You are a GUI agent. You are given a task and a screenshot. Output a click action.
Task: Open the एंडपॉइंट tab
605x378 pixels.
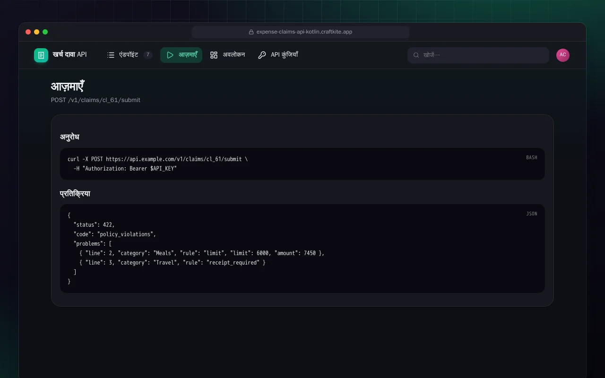click(130, 55)
